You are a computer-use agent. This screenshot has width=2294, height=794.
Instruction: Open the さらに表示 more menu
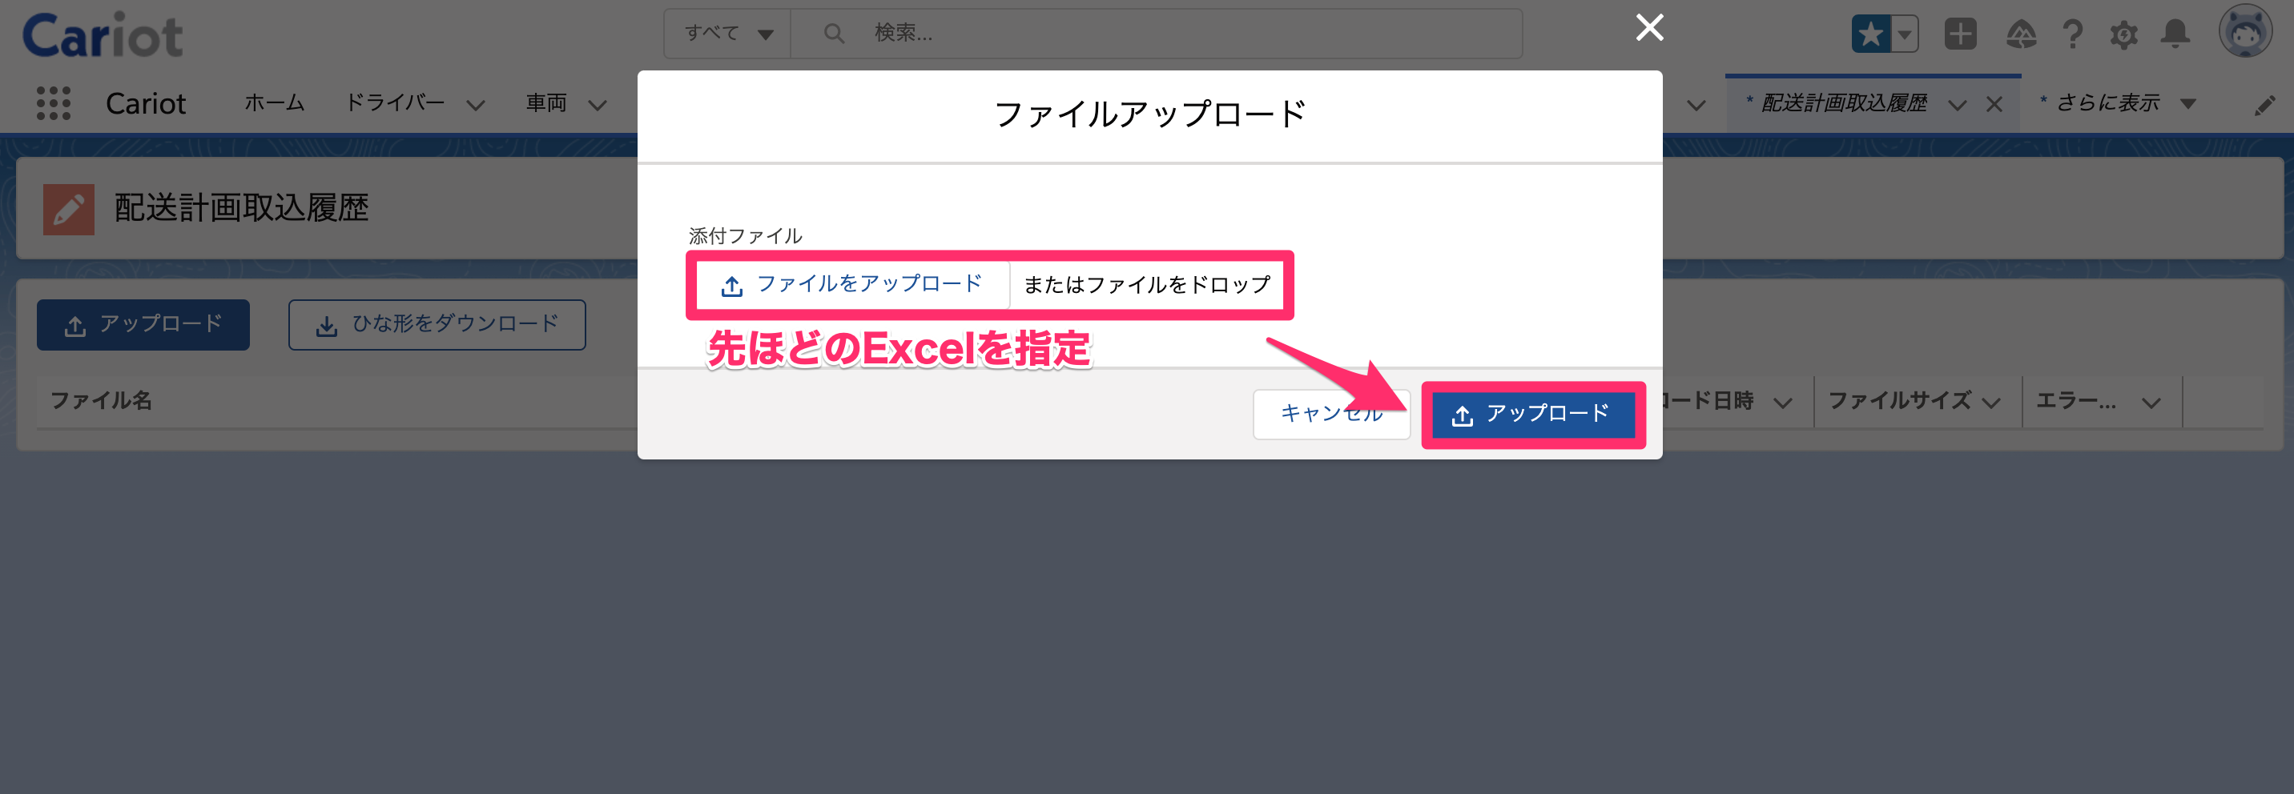pos(2118,103)
